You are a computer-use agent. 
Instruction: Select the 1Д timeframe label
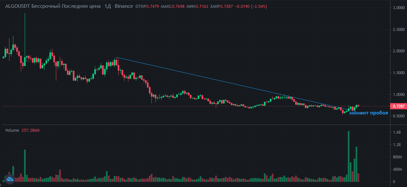[108, 7]
